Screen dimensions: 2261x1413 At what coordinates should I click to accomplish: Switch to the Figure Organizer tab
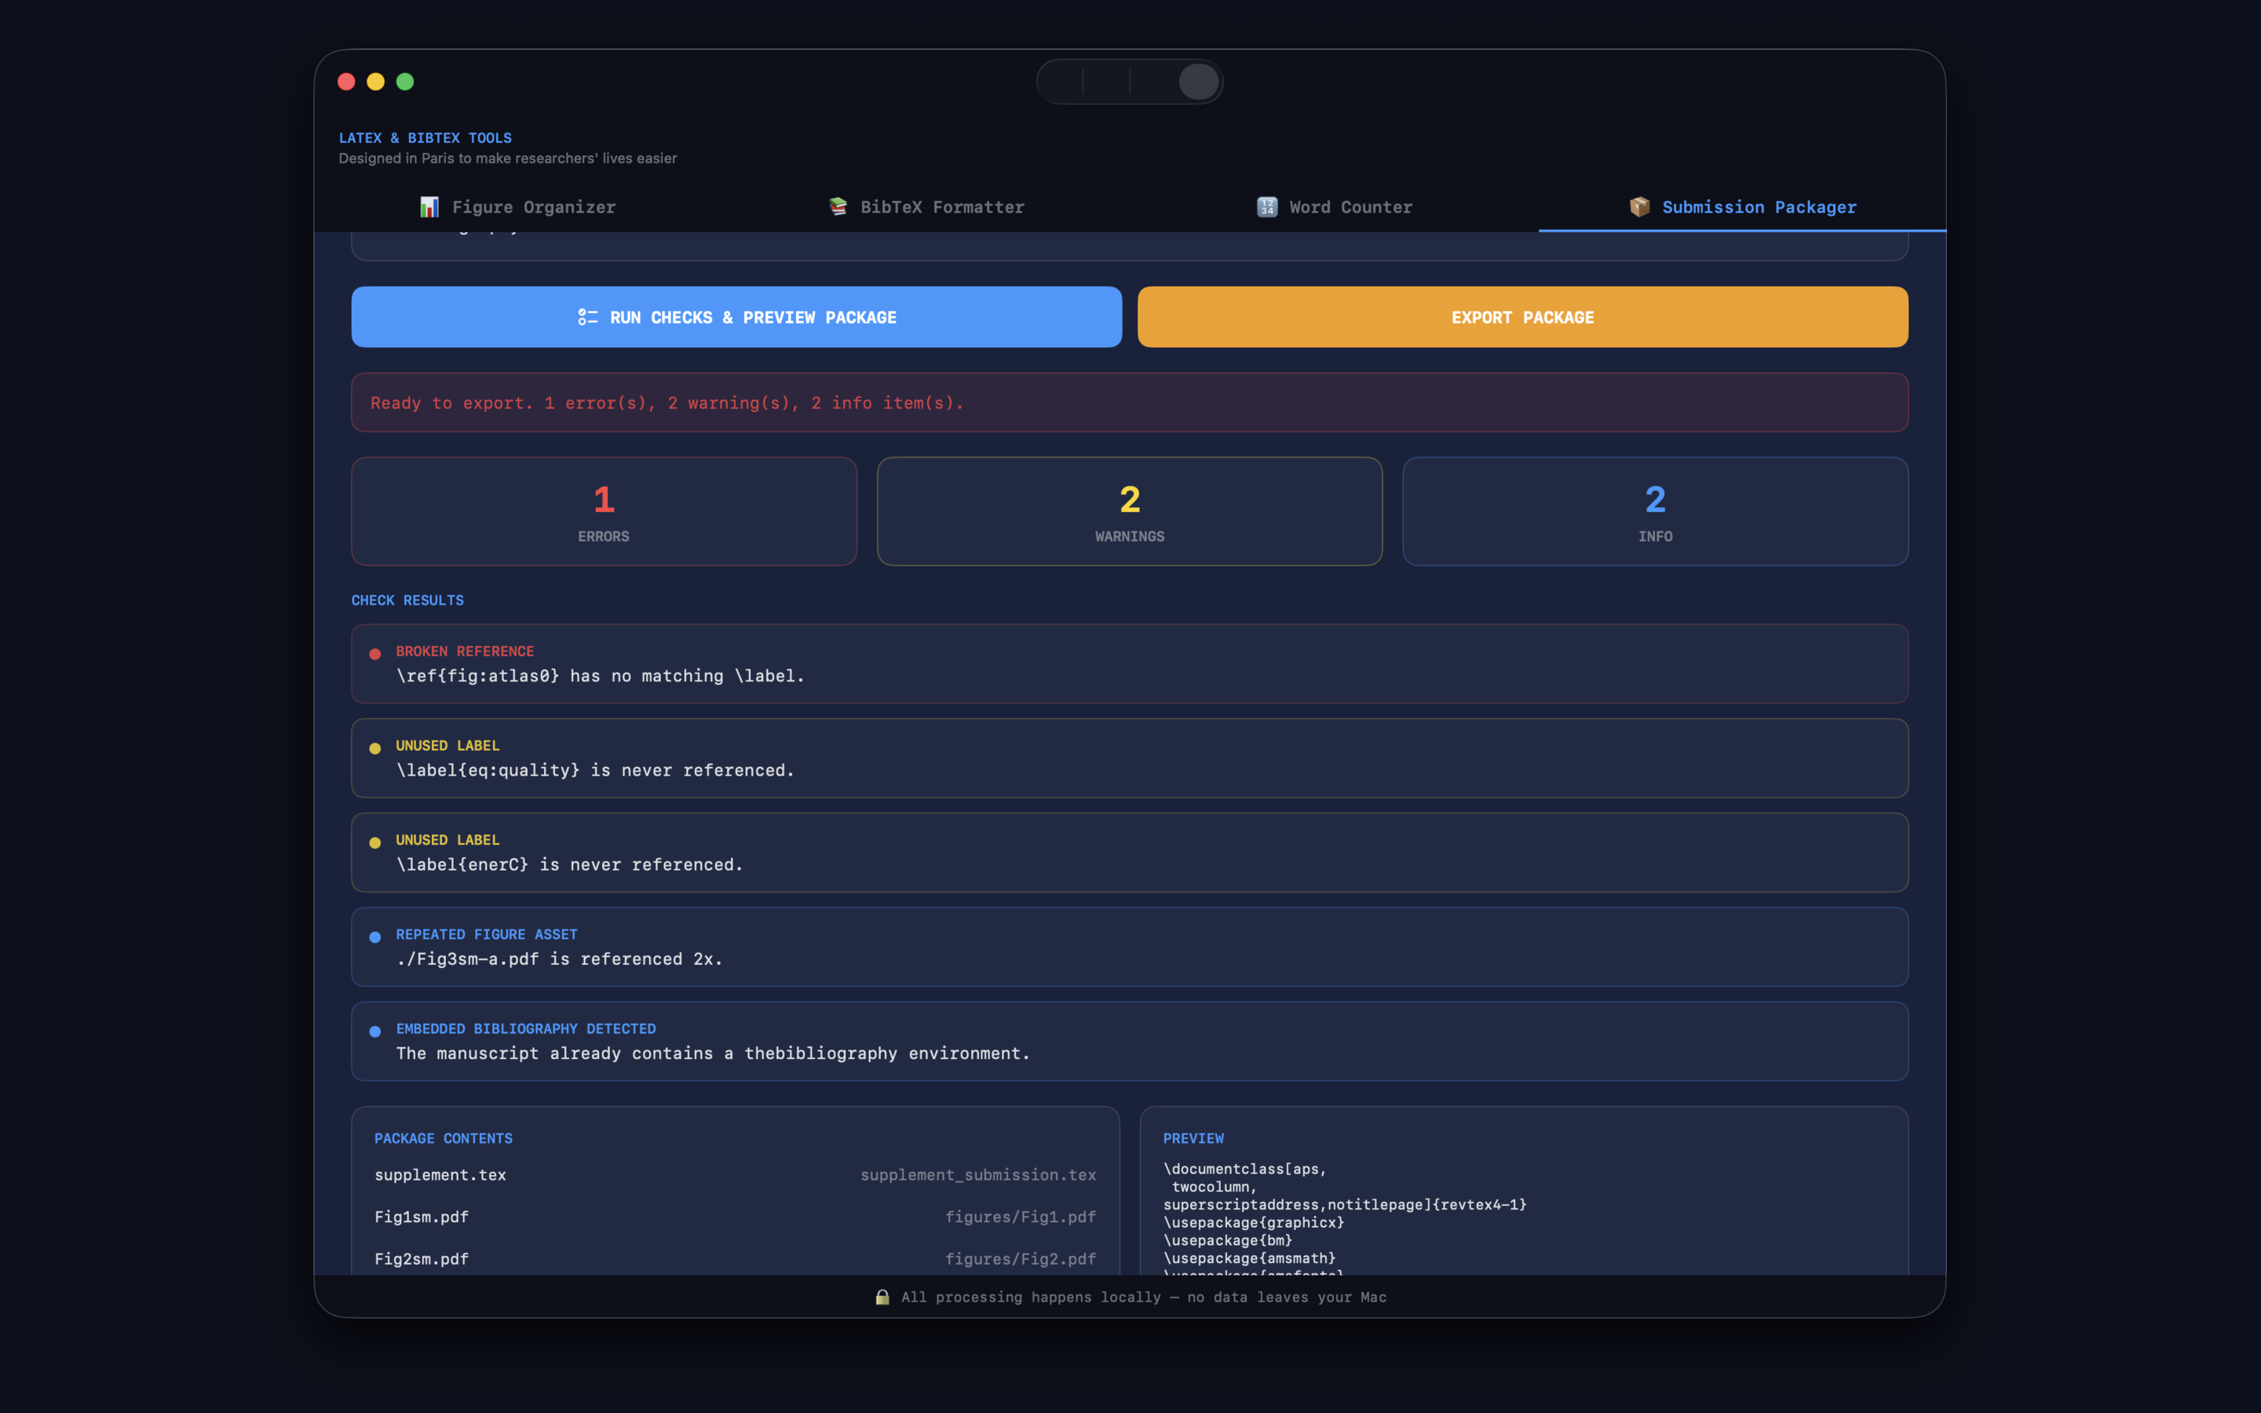point(517,206)
